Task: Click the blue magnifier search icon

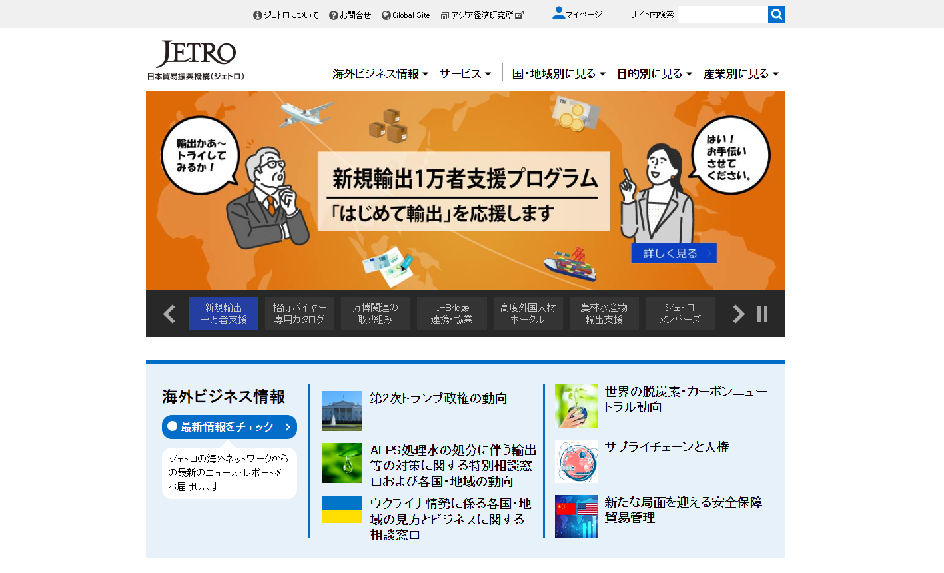Action: point(776,14)
